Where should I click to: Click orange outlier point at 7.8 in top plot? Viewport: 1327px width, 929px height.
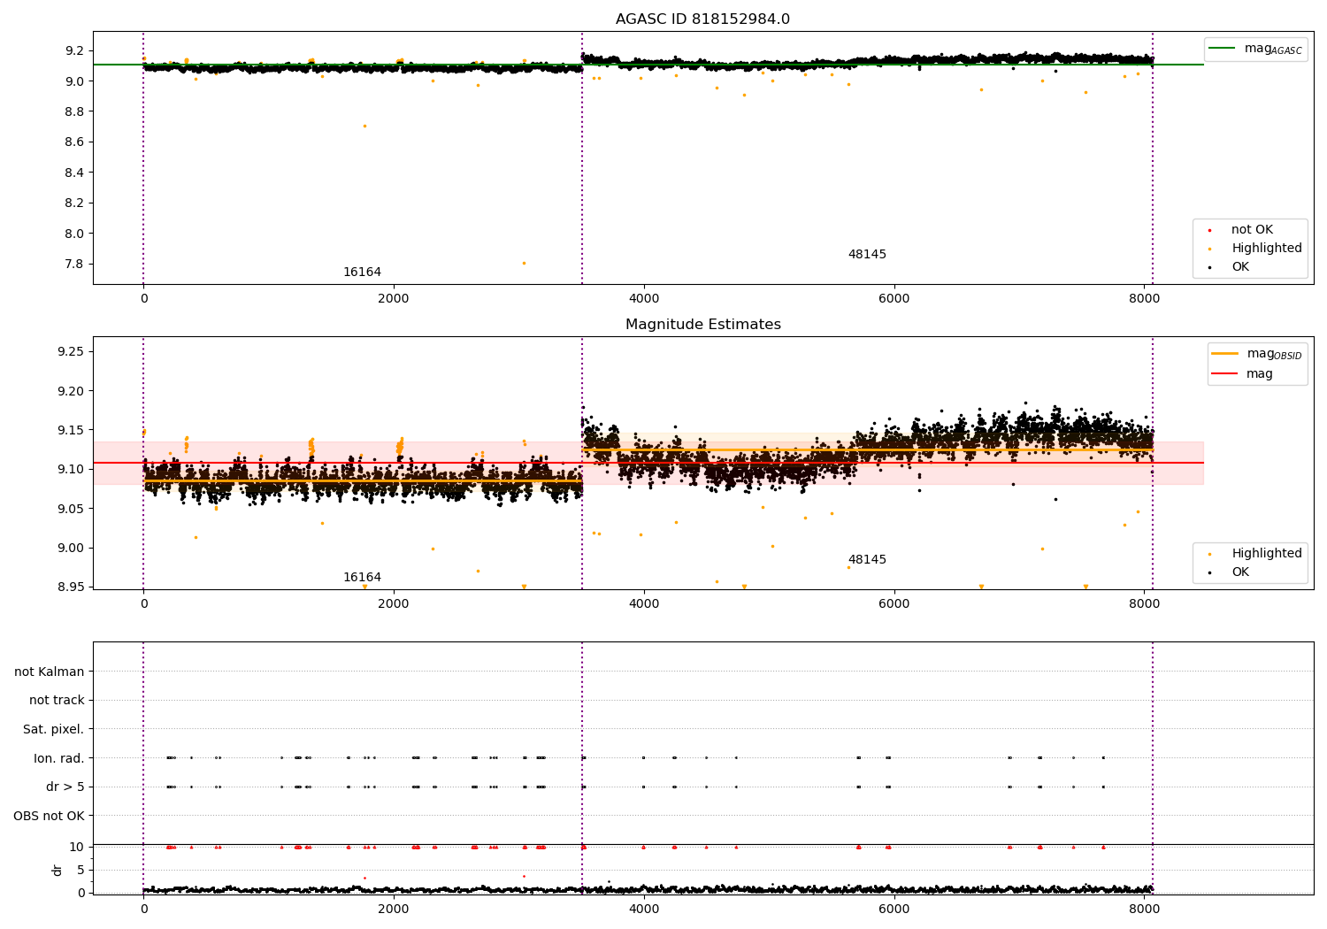[524, 263]
